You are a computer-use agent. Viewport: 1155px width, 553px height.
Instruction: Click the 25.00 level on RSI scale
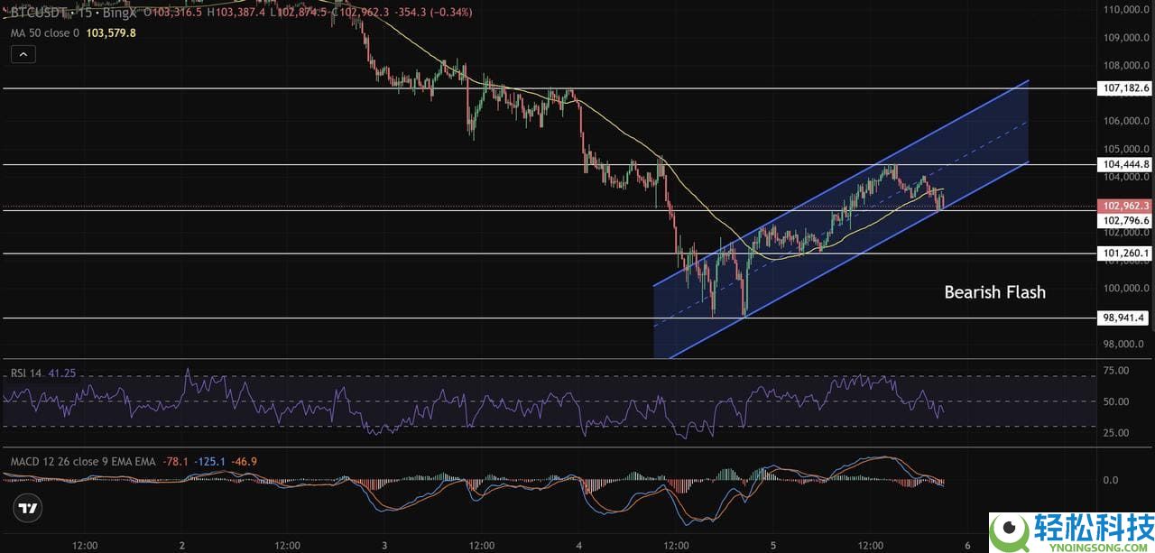pyautogui.click(x=1115, y=432)
